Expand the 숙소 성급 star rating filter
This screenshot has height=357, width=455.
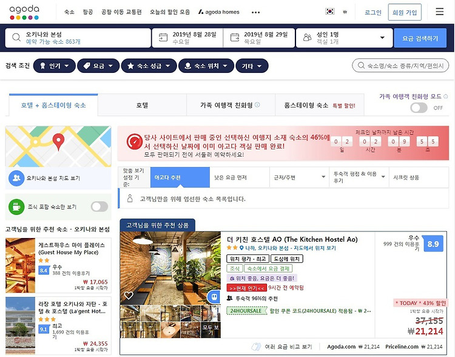149,66
